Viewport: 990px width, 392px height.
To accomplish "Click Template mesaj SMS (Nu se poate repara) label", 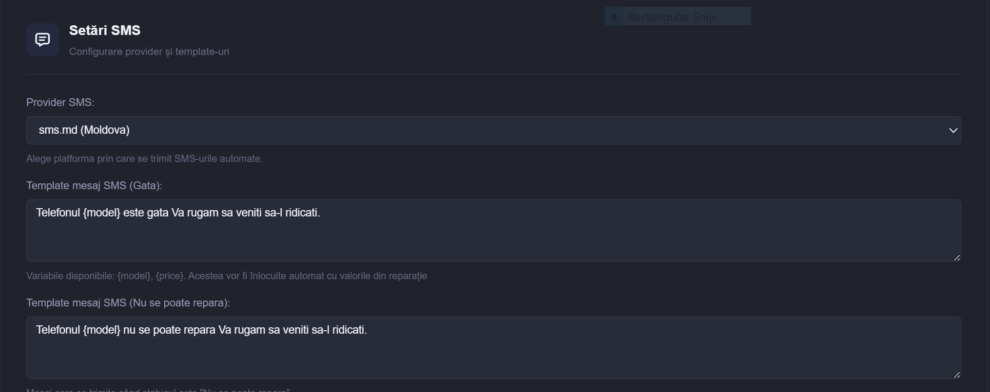I will click(128, 303).
